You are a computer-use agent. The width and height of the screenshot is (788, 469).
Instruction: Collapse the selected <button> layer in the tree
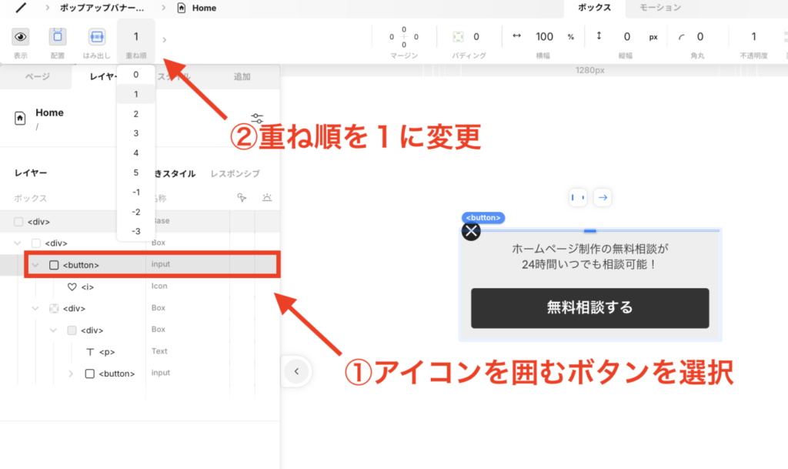[35, 263]
